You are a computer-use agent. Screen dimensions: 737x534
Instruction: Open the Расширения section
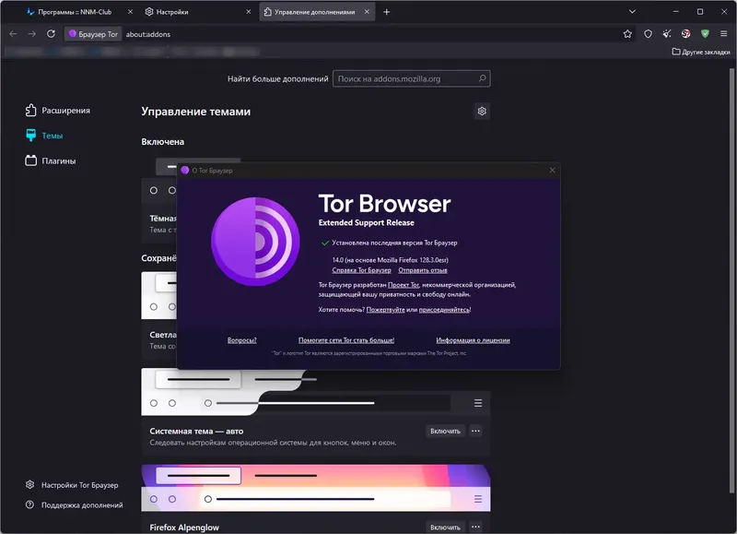click(x=57, y=110)
